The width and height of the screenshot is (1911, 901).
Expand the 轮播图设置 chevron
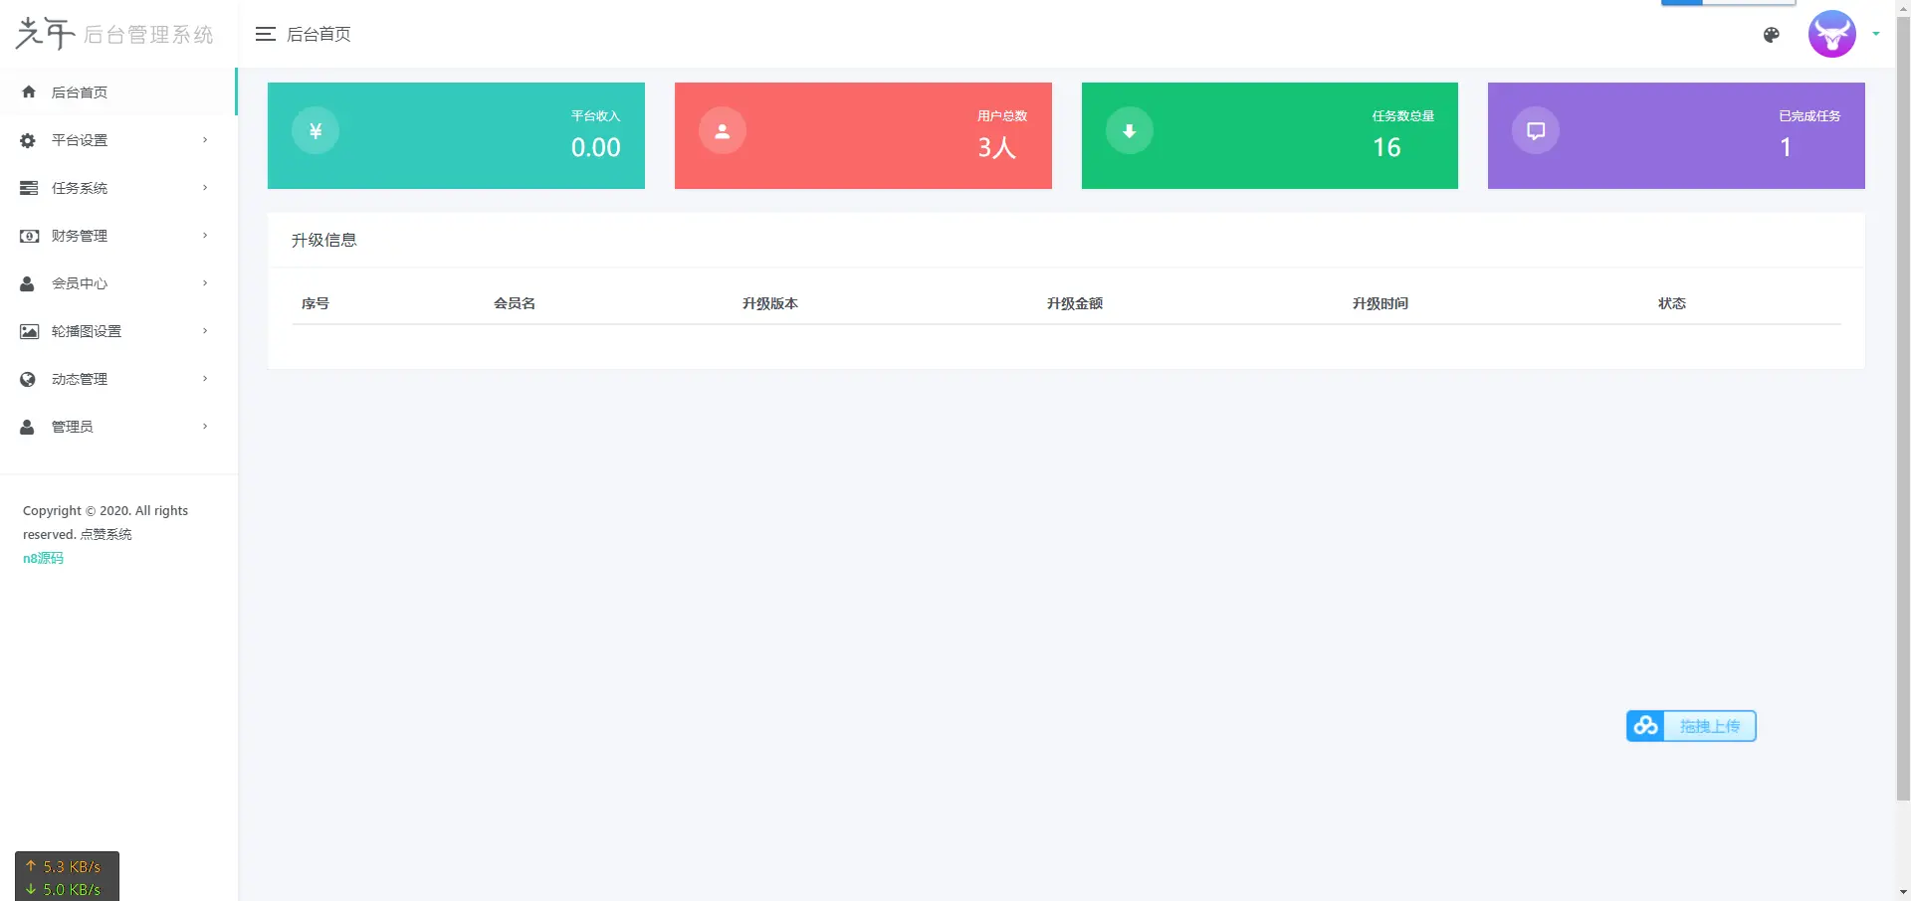tap(205, 331)
